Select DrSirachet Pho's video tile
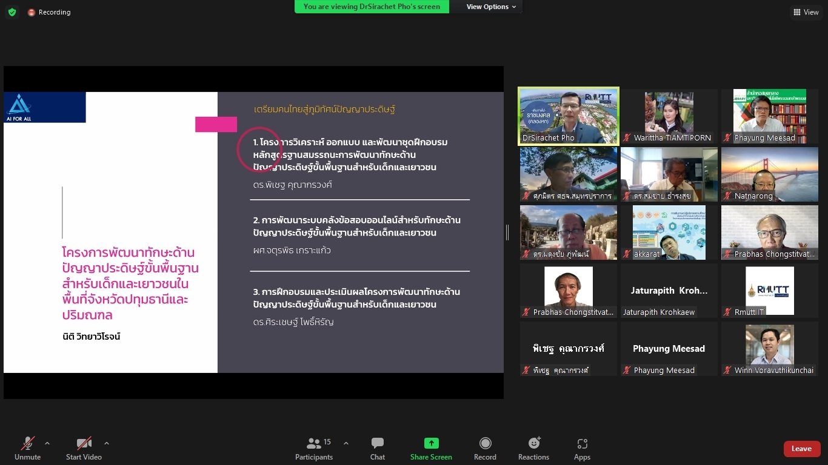Image resolution: width=828 pixels, height=465 pixels. click(568, 116)
